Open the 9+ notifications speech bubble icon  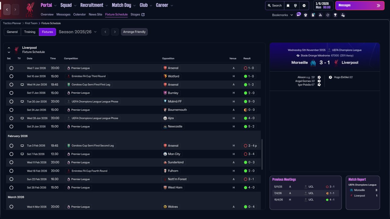(x=299, y=15)
